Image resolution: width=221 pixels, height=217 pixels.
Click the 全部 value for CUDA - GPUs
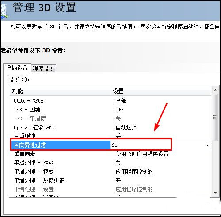coord(121,101)
